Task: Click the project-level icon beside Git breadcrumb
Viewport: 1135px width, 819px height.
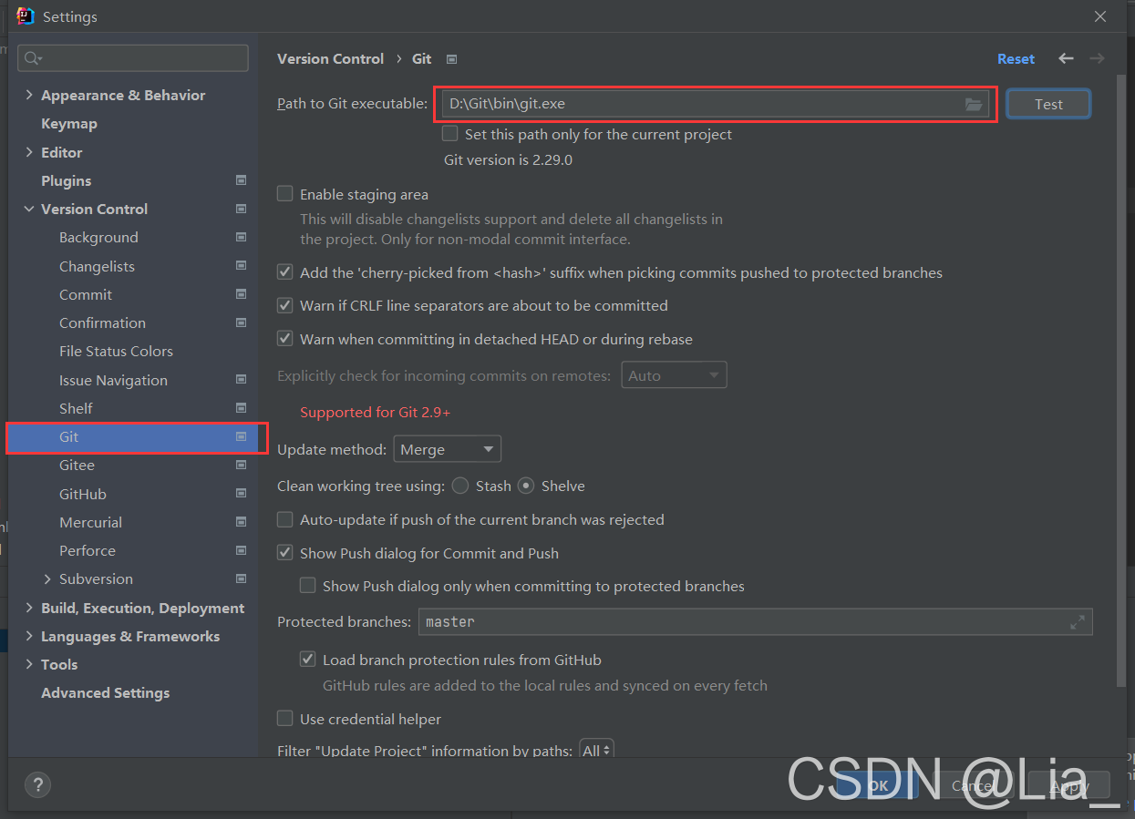Action: click(x=451, y=59)
